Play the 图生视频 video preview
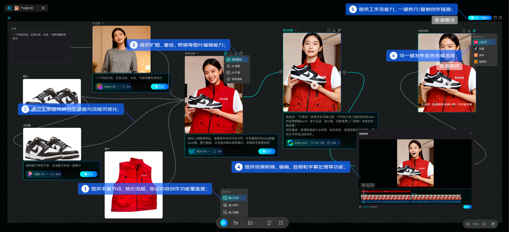Viewport: 509px width, 232px height. tap(315, 85)
